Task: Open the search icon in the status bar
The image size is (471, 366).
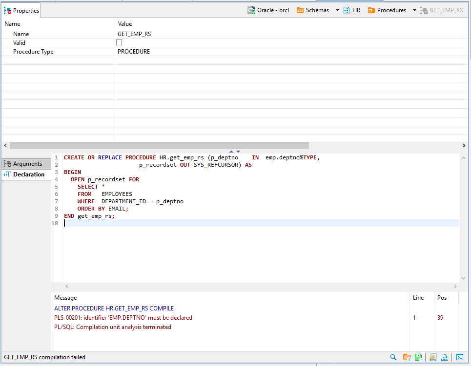Action: 393,357
